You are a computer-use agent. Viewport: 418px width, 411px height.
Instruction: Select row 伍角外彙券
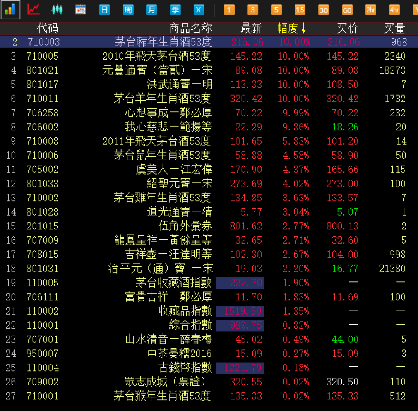[209, 226]
